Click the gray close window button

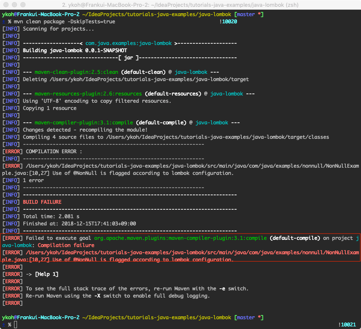(x=7, y=5)
